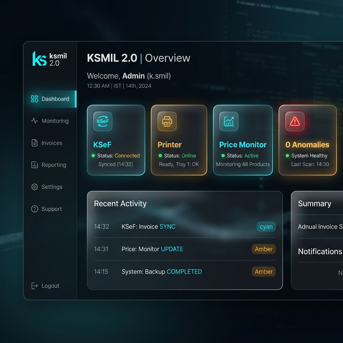This screenshot has width=343, height=343.
Task: Click KSeF Status: Connected text
Action: 118,155
